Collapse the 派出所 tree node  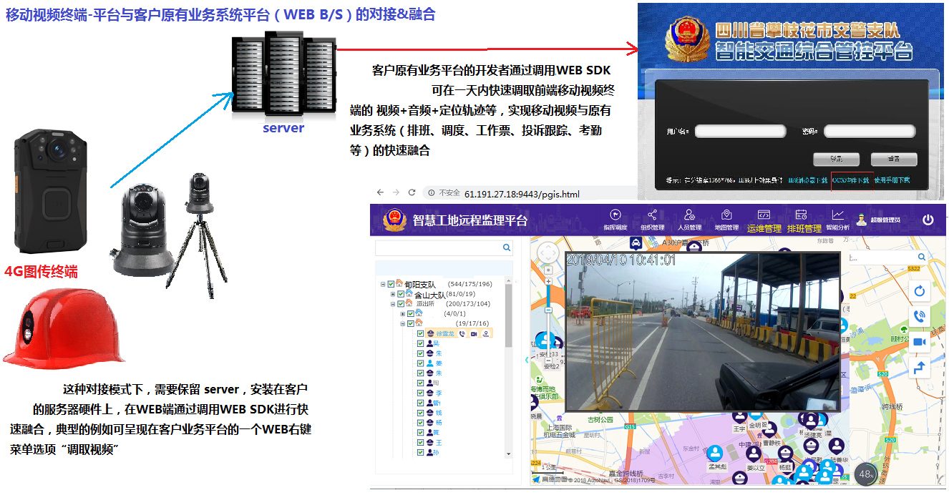point(392,304)
